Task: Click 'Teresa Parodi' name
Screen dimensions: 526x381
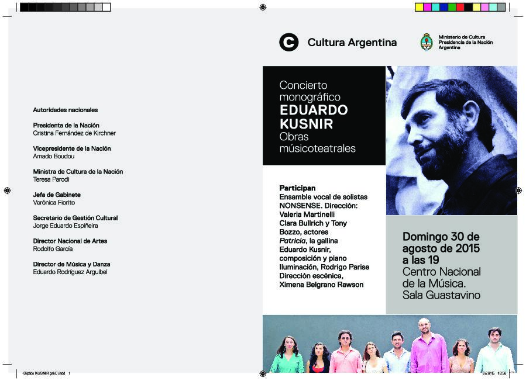Action: [x=51, y=179]
